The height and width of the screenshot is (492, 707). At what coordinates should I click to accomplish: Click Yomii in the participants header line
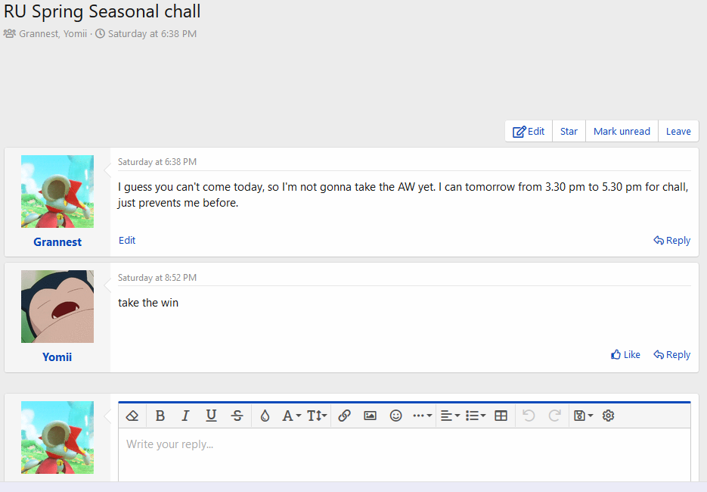[76, 34]
